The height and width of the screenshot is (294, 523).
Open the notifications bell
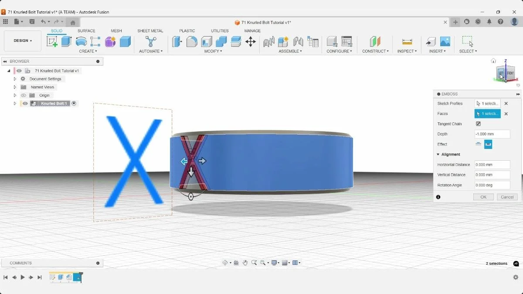489,22
